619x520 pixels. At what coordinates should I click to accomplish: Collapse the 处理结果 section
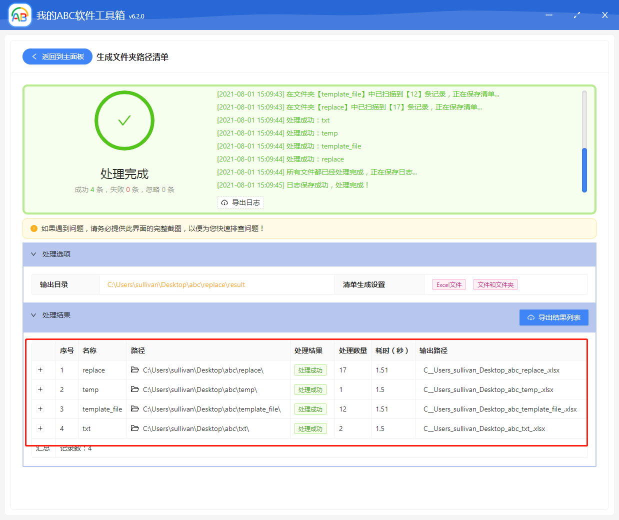coord(33,315)
